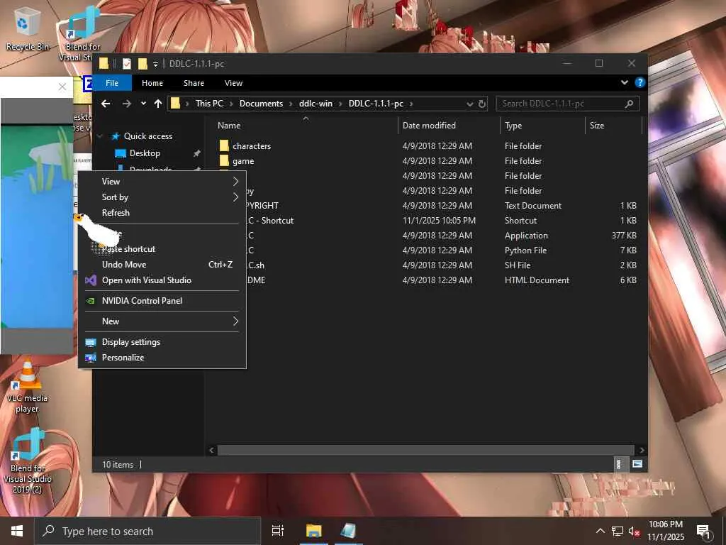Switch to details view in status bar

[619, 464]
